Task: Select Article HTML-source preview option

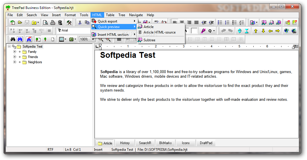Action: click(161, 32)
